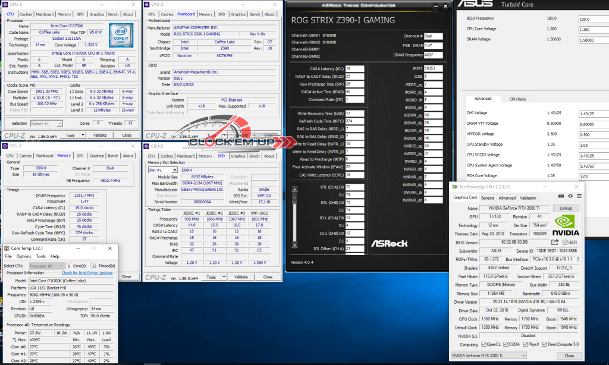Click the Intel Core i7 badge
The width and height of the screenshot is (609, 365).
coord(124,34)
